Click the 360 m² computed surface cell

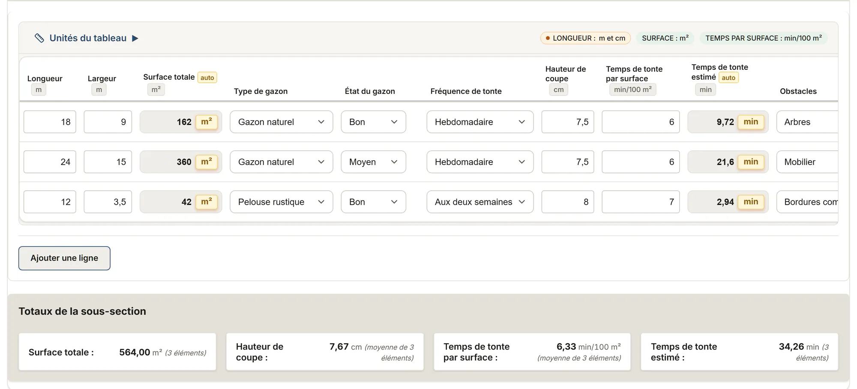pos(181,162)
